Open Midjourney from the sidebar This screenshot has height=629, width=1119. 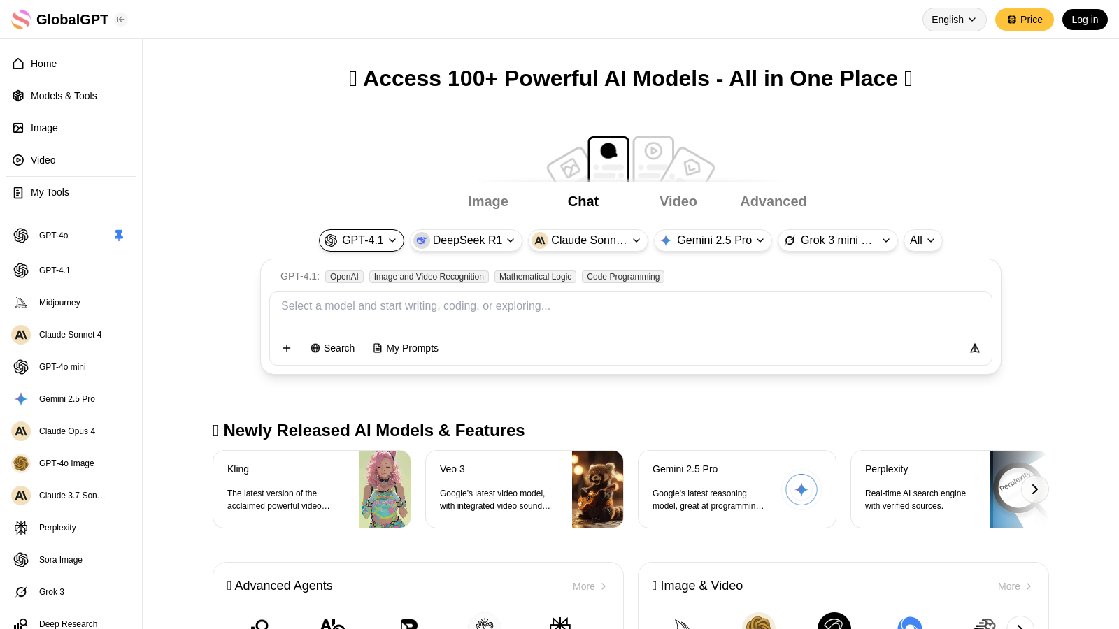(x=59, y=303)
